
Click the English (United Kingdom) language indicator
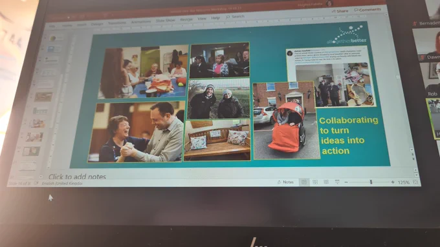[x=62, y=184]
